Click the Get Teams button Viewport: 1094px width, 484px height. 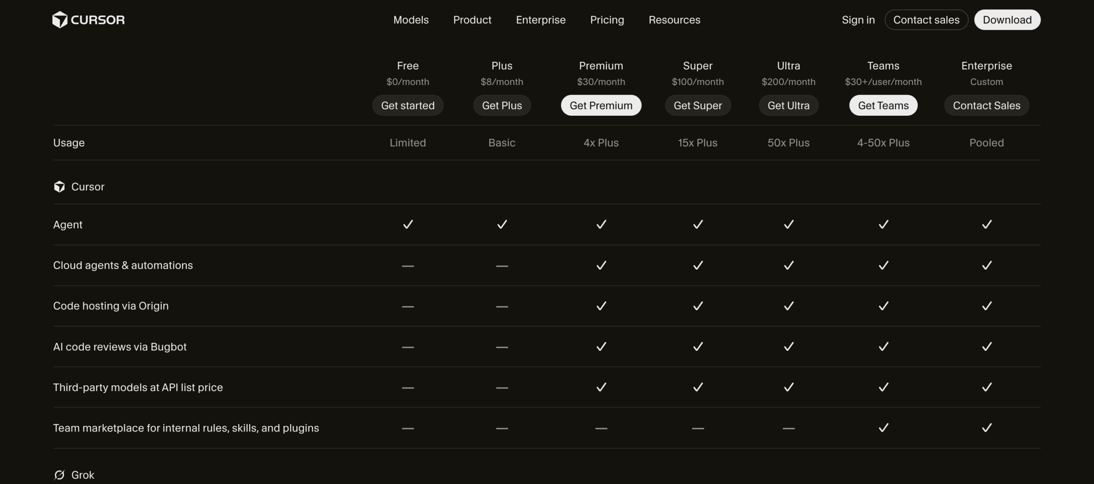click(x=883, y=105)
